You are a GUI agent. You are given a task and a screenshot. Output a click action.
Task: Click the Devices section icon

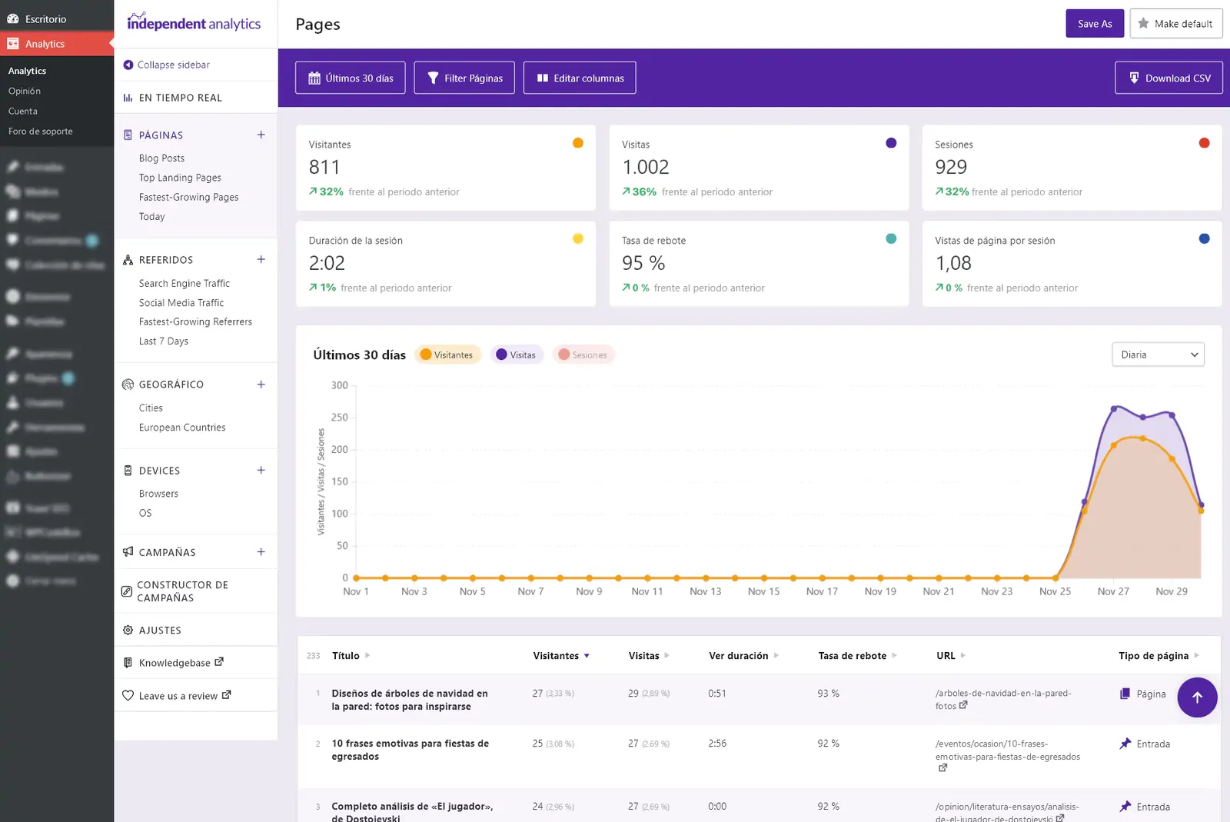coord(128,471)
